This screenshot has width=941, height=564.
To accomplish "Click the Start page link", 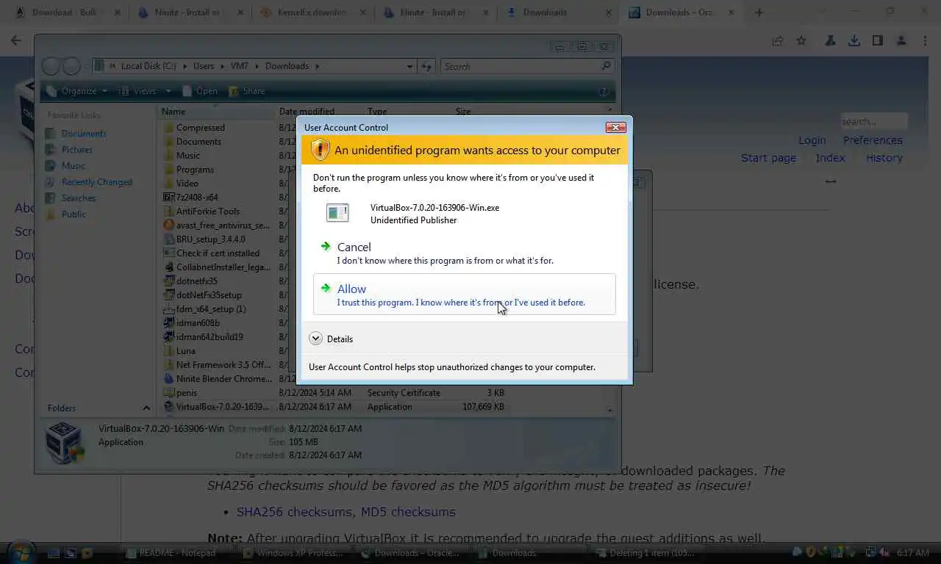I will coord(768,158).
